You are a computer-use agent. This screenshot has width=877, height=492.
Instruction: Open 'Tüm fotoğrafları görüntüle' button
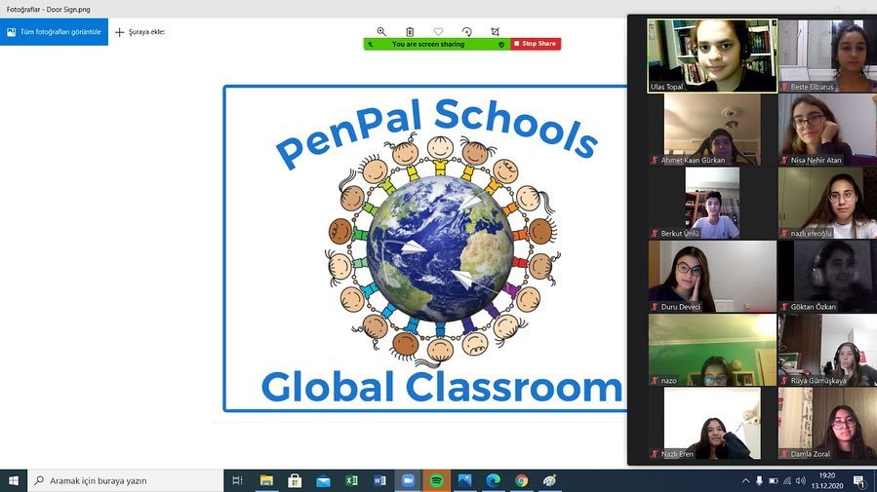tap(55, 32)
